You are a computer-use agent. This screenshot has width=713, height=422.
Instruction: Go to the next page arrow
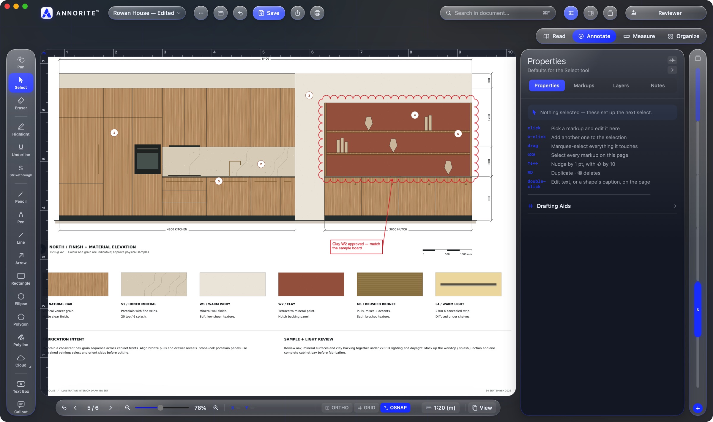[x=110, y=407]
